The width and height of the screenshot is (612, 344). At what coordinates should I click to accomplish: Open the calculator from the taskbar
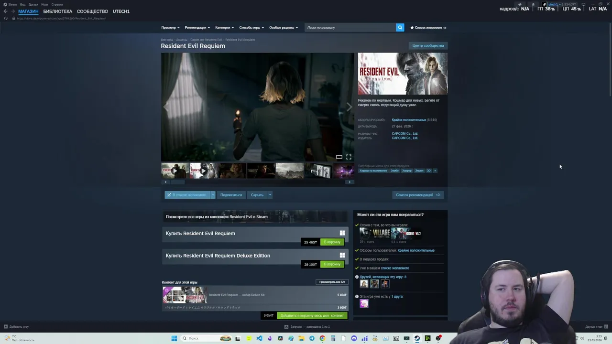(x=333, y=338)
